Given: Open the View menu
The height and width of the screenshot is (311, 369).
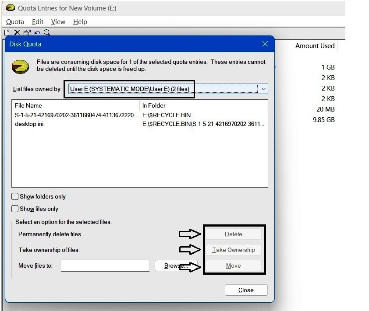Looking at the screenshot, I should [x=58, y=22].
